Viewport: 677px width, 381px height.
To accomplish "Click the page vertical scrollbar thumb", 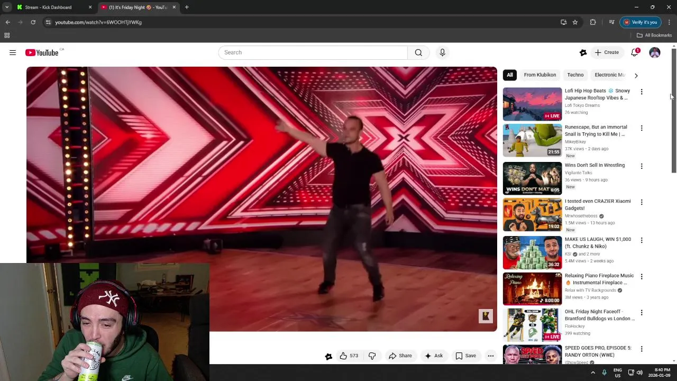I will coord(674,111).
